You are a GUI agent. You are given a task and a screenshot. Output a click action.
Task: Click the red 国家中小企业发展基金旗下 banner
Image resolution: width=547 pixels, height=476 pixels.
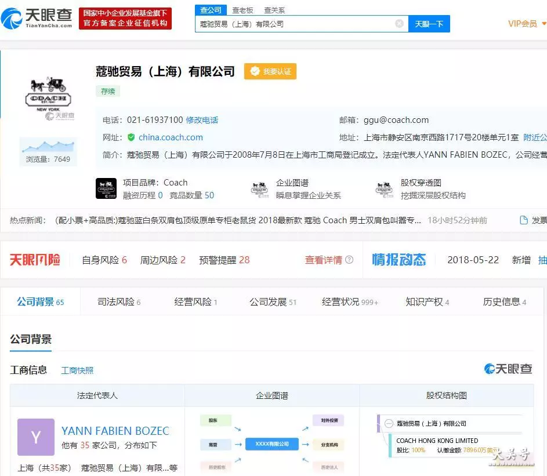point(125,18)
